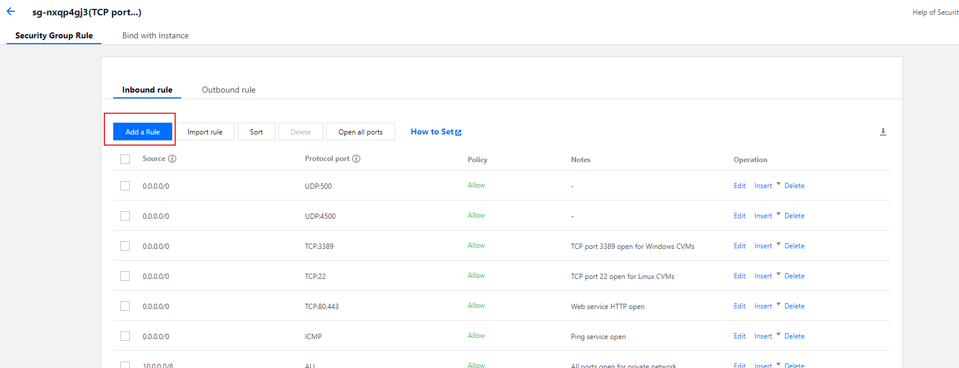Check the UDP:500 rule checkbox

pos(125,186)
